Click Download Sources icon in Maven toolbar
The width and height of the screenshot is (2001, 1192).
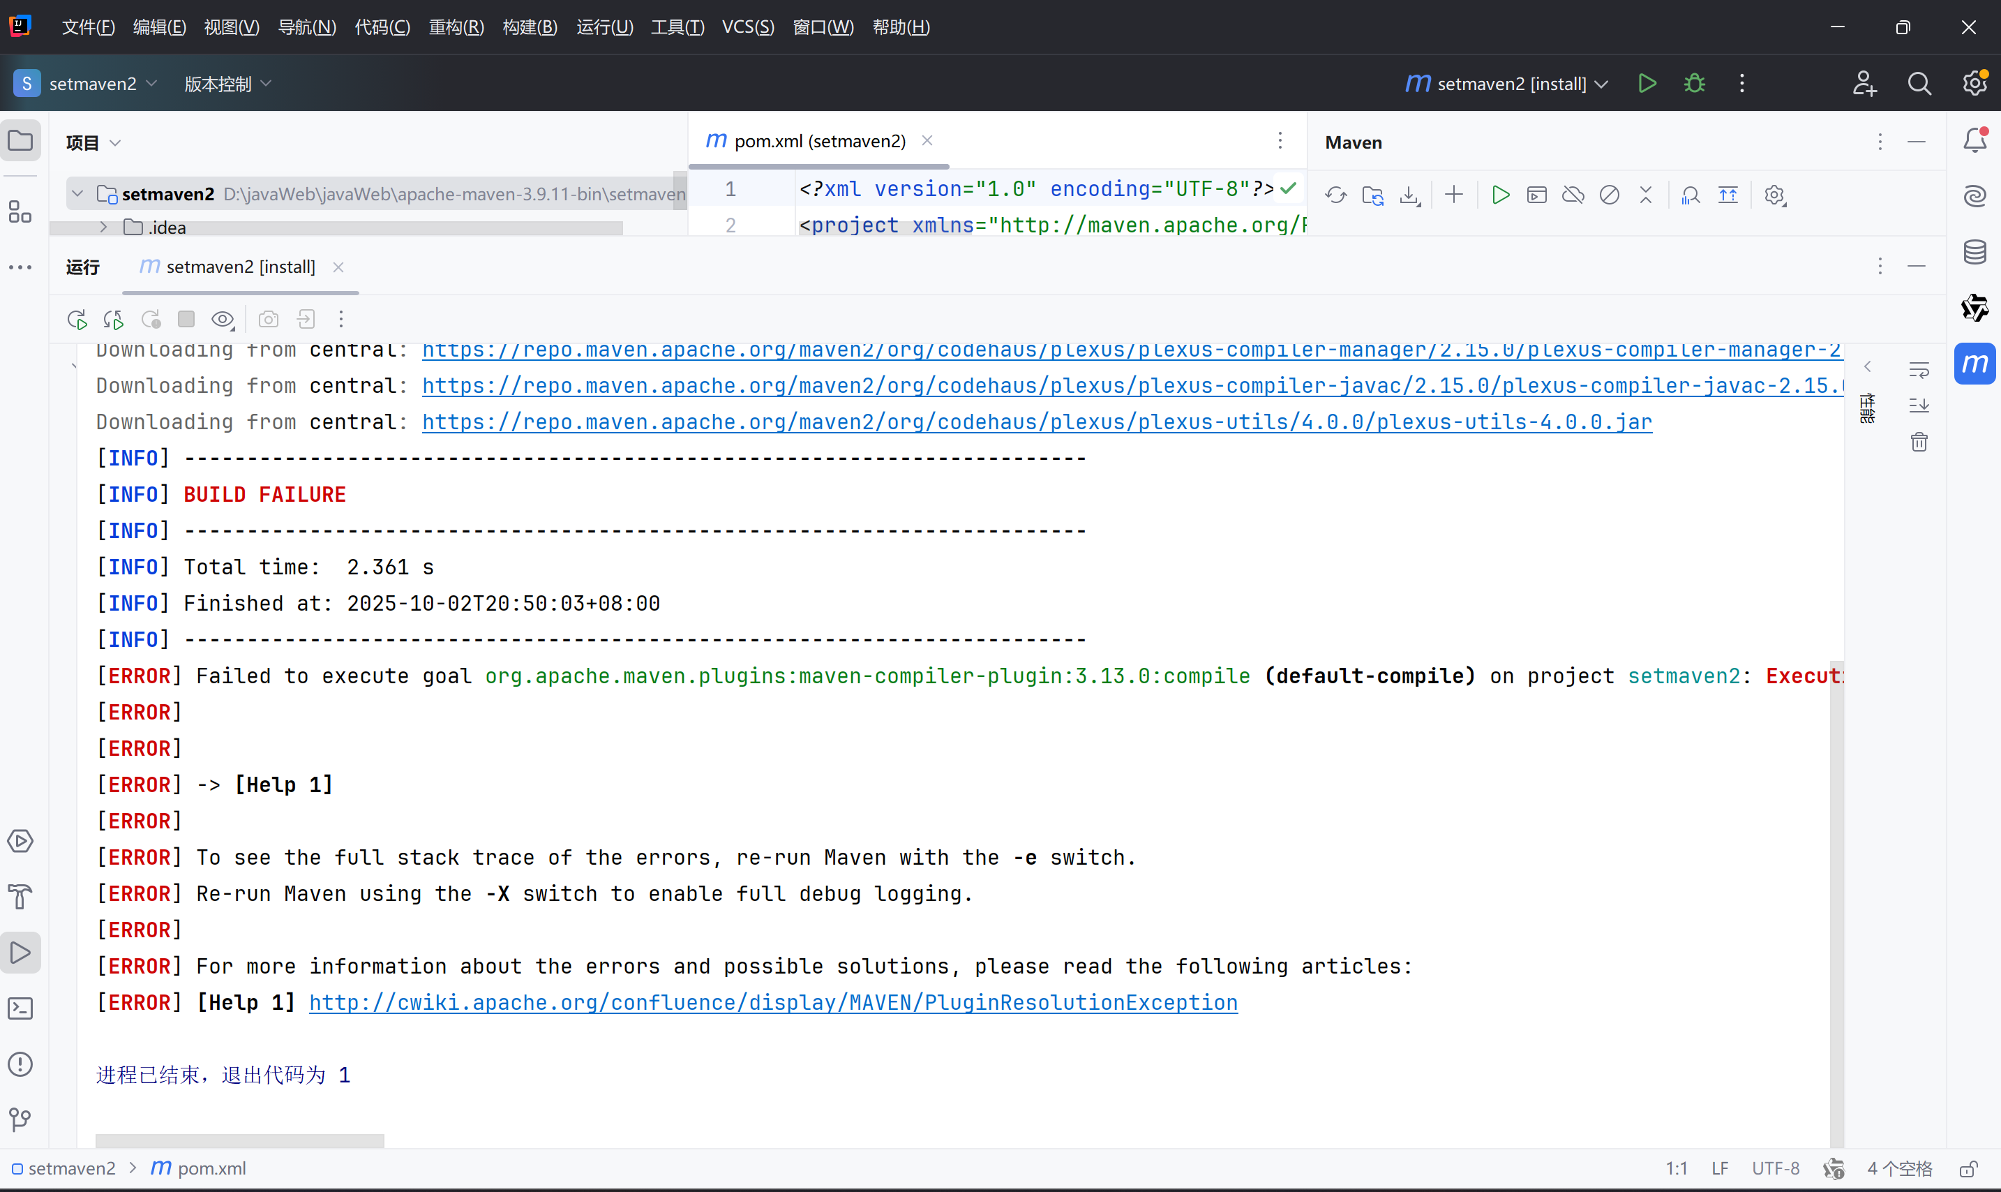pyautogui.click(x=1409, y=195)
